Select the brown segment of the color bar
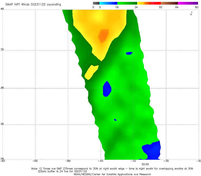The image size is (201, 176). tap(169, 3)
